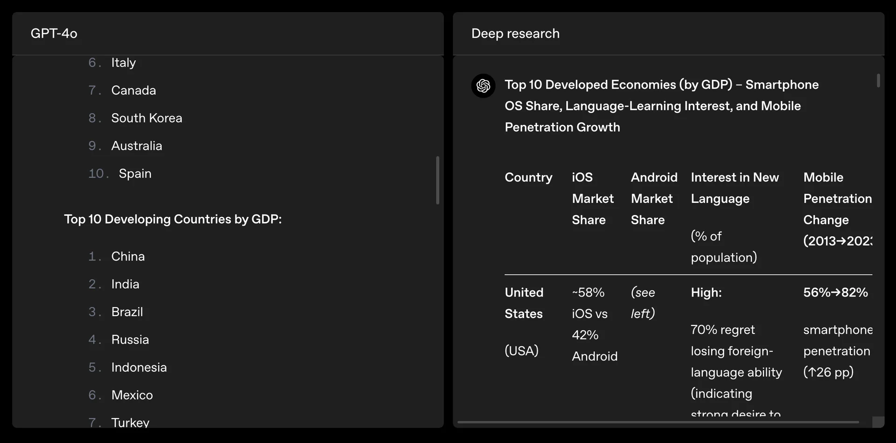896x443 pixels.
Task: Click Spain, item 10 in the list
Action: coord(135,173)
